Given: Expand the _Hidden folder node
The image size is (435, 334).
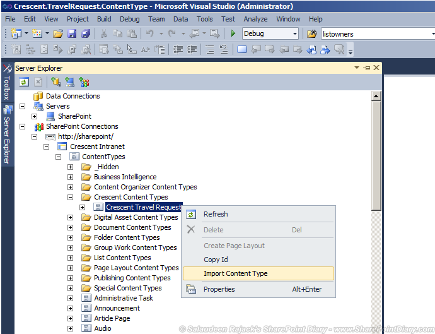Looking at the screenshot, I should (71, 167).
